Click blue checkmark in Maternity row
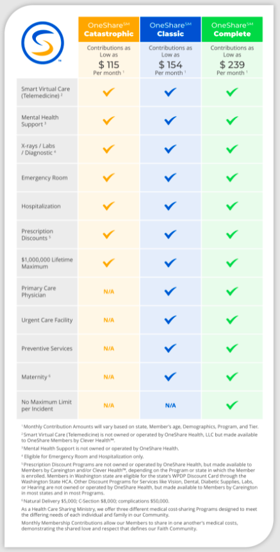 point(170,377)
